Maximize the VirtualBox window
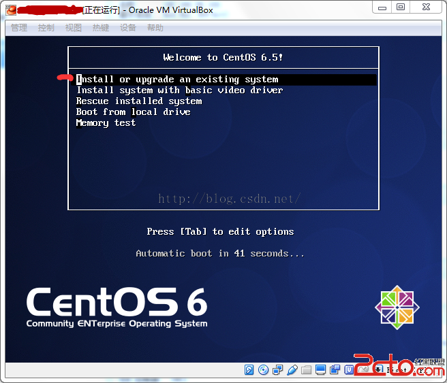This screenshot has height=383, width=447. 401,7
